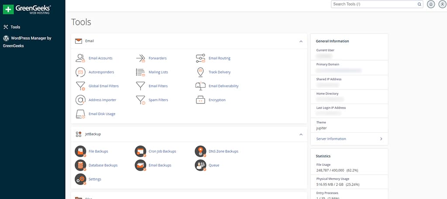Click the Search Tools input field
Image resolution: width=447 pixels, height=199 pixels.
[374, 4]
